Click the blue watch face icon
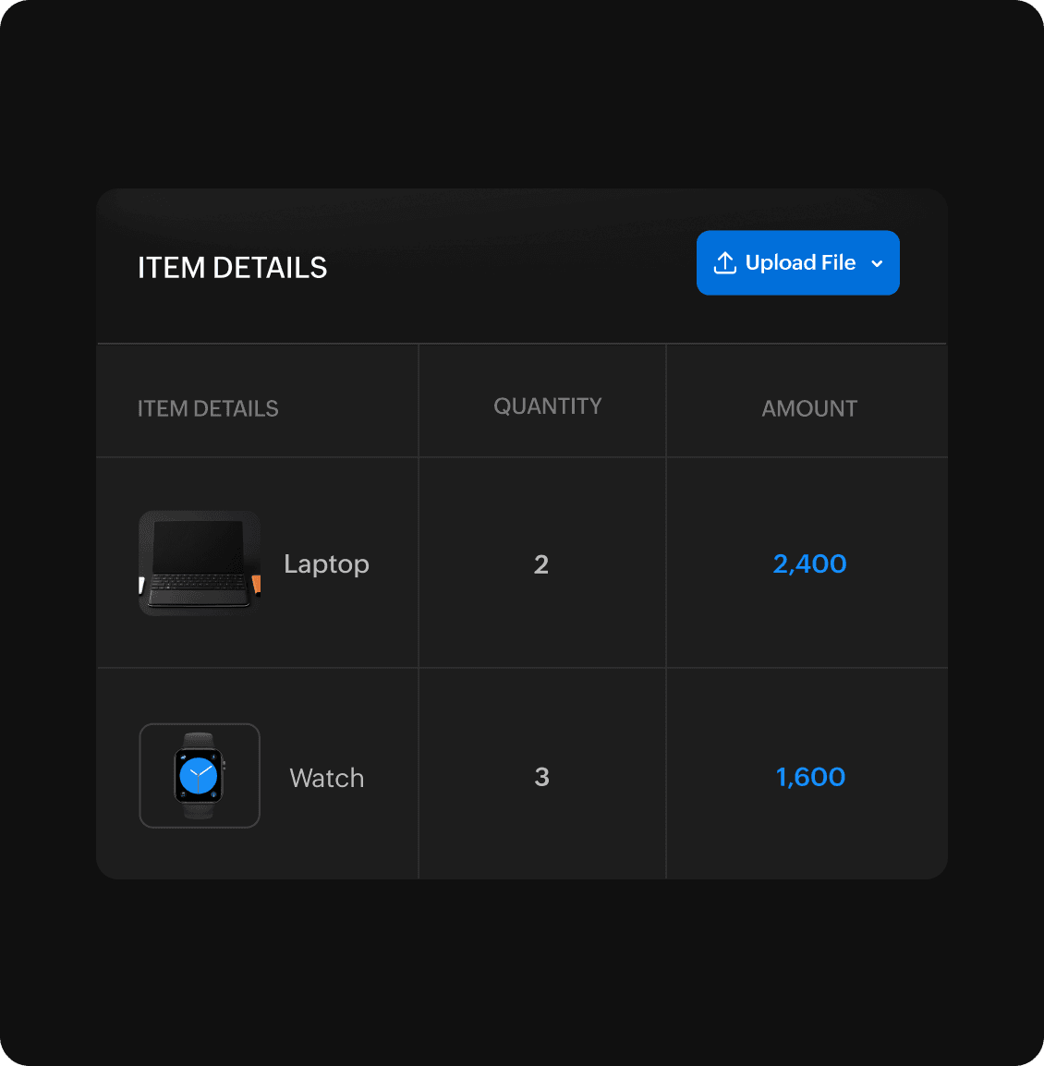 point(199,775)
